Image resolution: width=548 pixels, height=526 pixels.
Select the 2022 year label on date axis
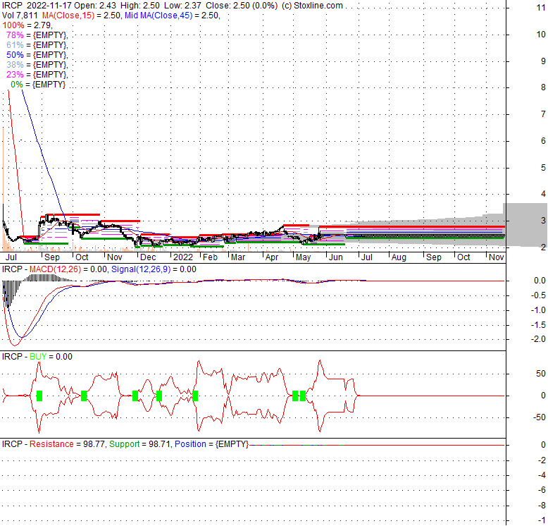pyautogui.click(x=183, y=257)
